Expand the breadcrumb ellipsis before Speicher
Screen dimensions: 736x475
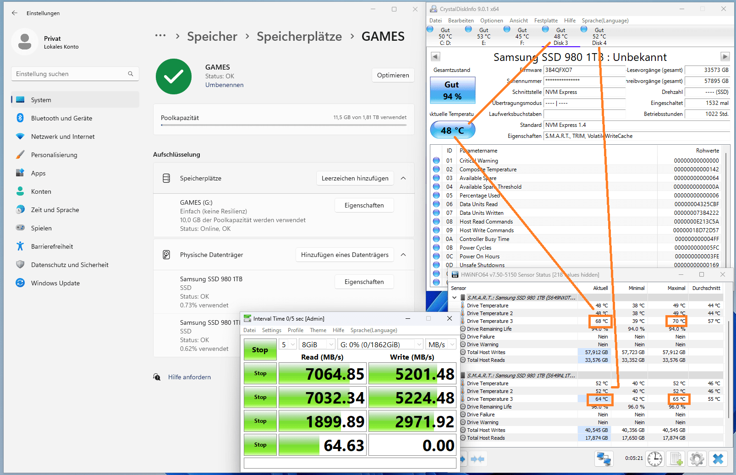click(x=160, y=36)
